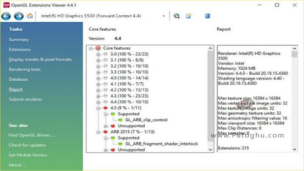Open Display modes & pixel formats
The height and width of the screenshot is (171, 304).
pyautogui.click(x=40, y=59)
